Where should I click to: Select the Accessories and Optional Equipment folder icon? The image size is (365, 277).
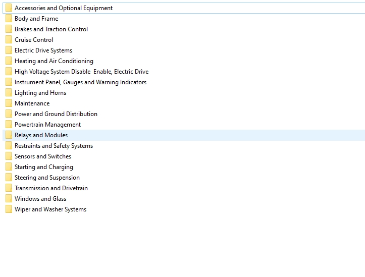[9, 8]
